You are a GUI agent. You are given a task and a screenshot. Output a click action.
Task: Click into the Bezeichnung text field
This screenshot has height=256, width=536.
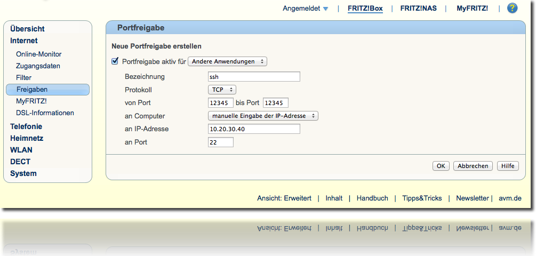(x=254, y=77)
